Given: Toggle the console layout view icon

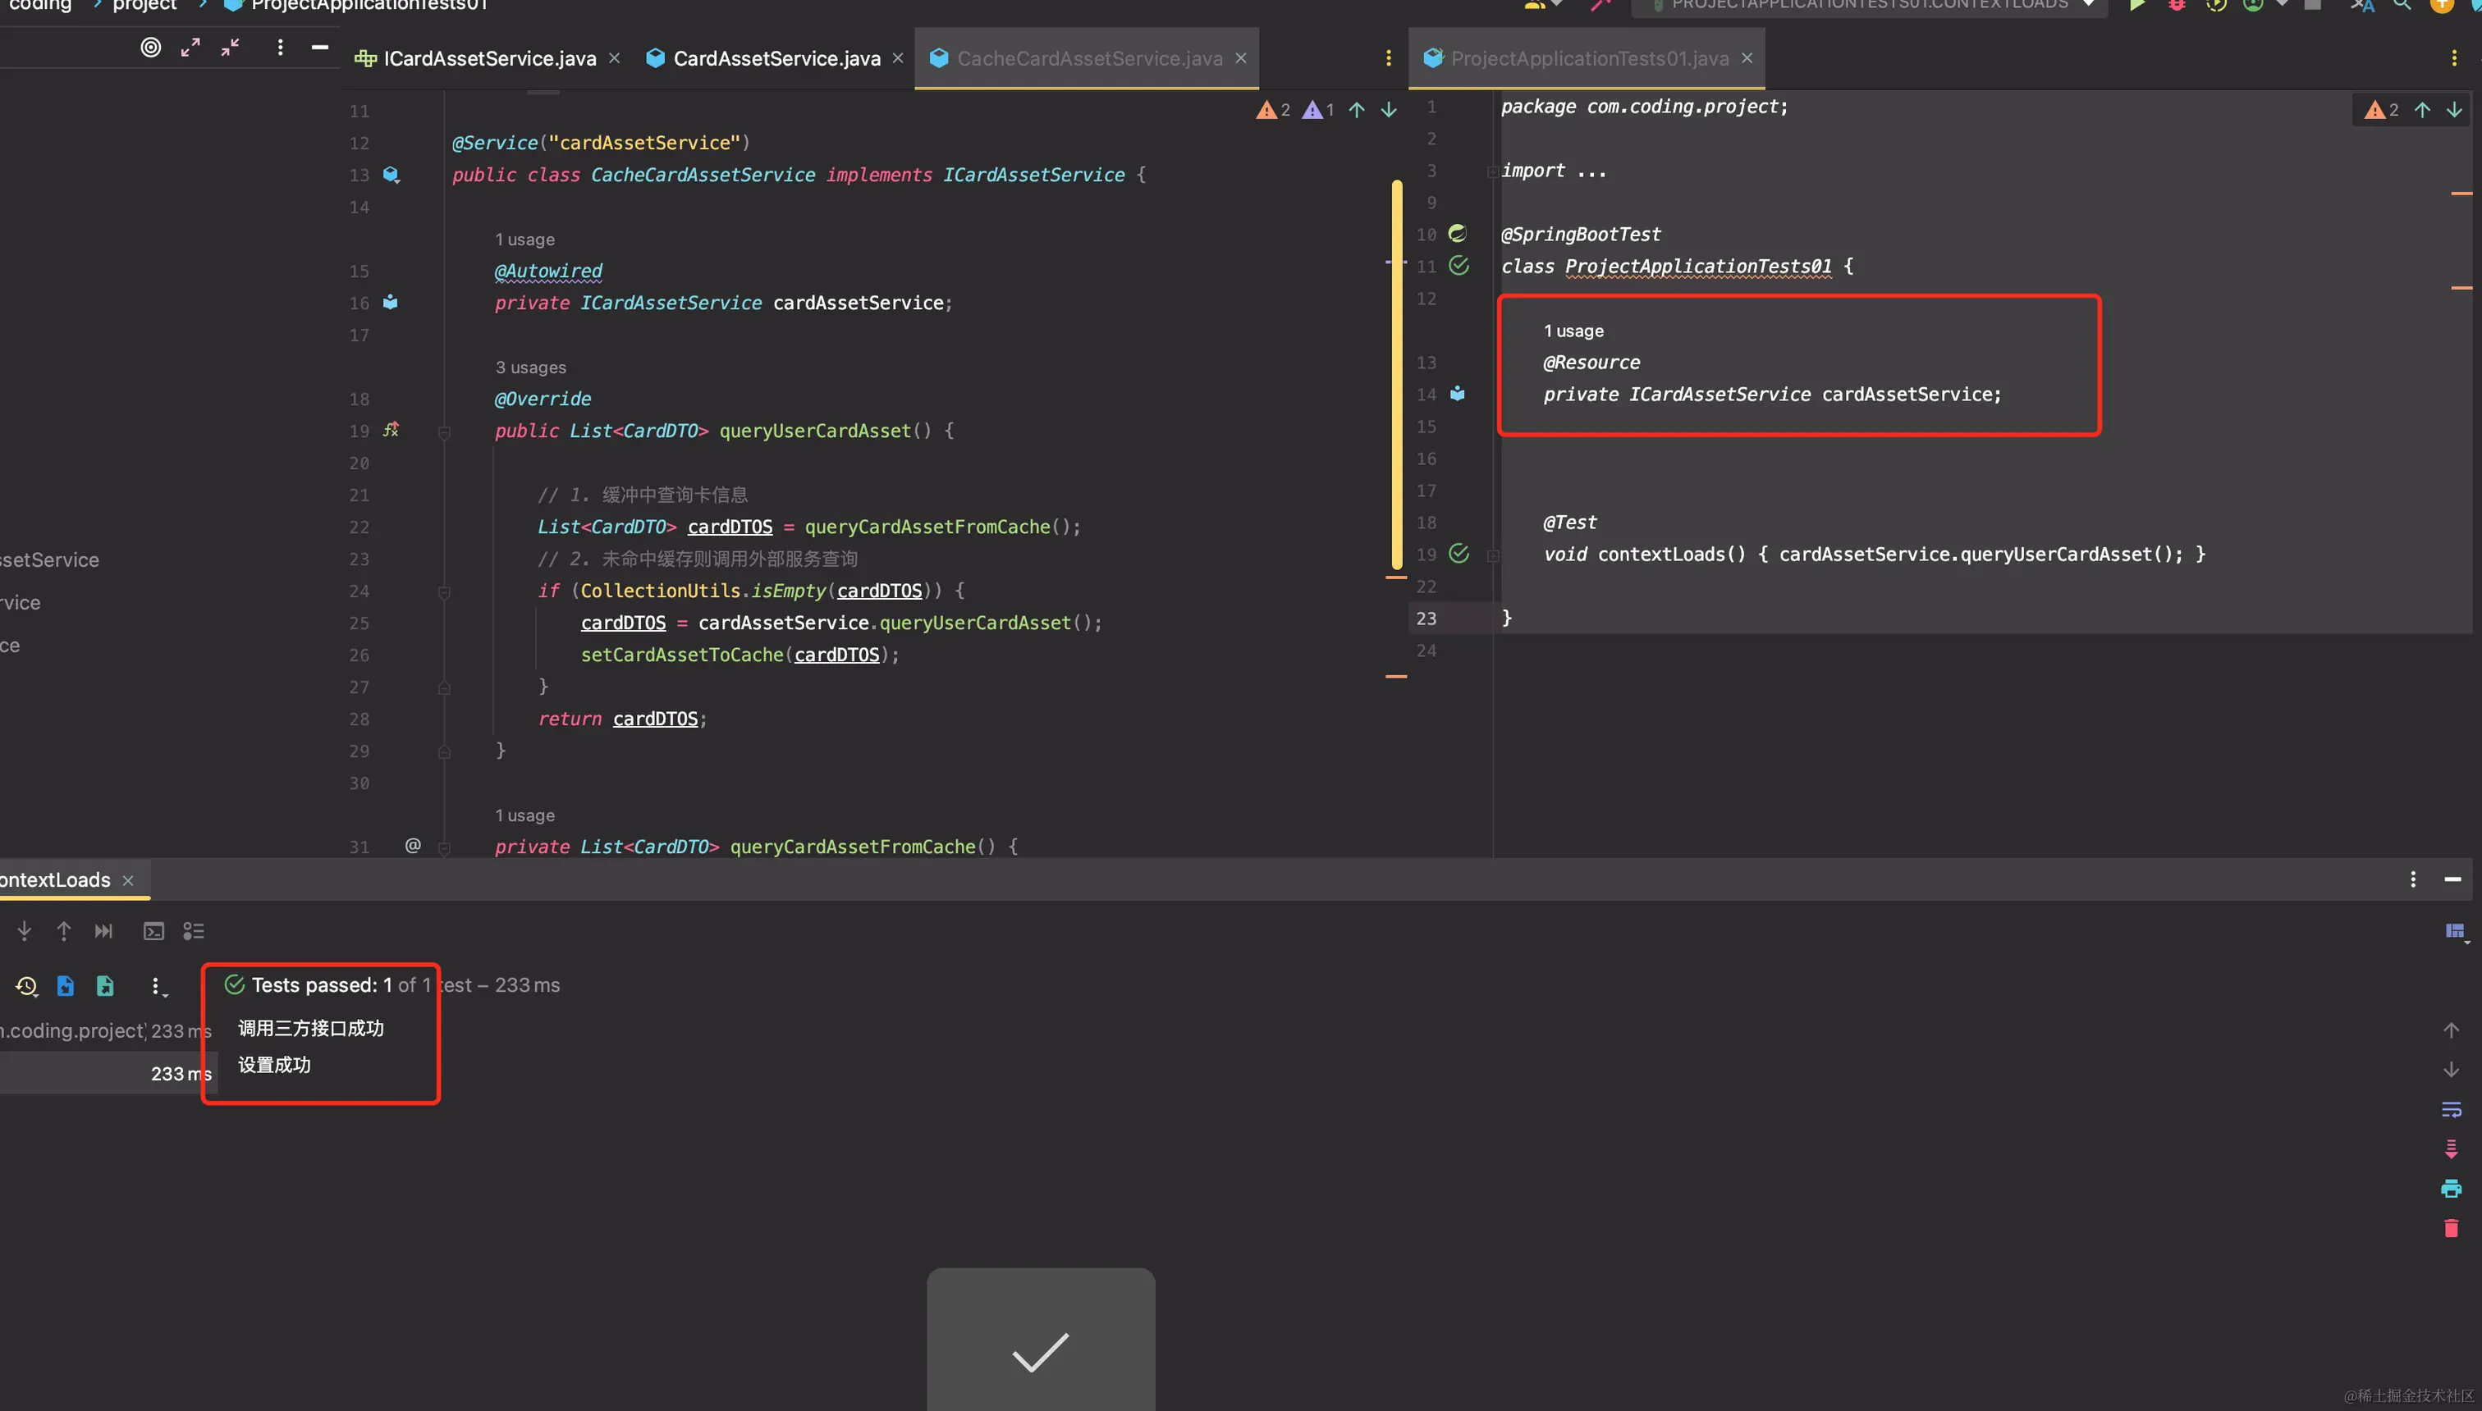Looking at the screenshot, I should [x=2455, y=931].
